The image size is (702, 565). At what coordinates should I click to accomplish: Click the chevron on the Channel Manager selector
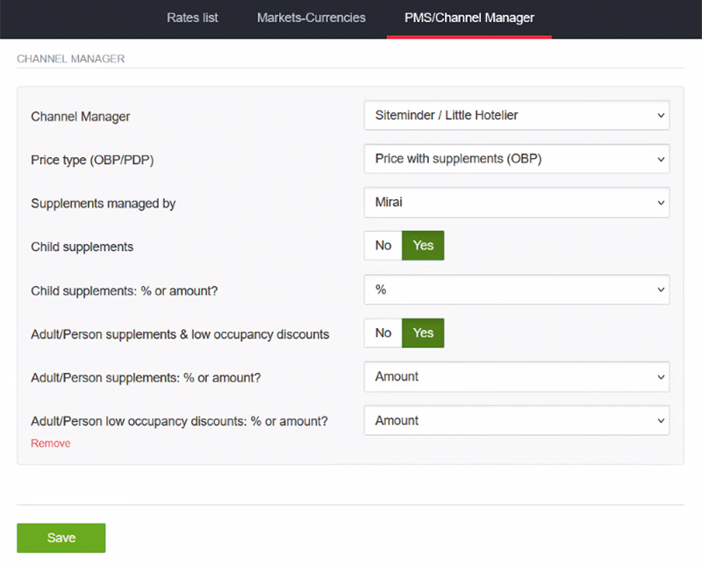click(659, 115)
